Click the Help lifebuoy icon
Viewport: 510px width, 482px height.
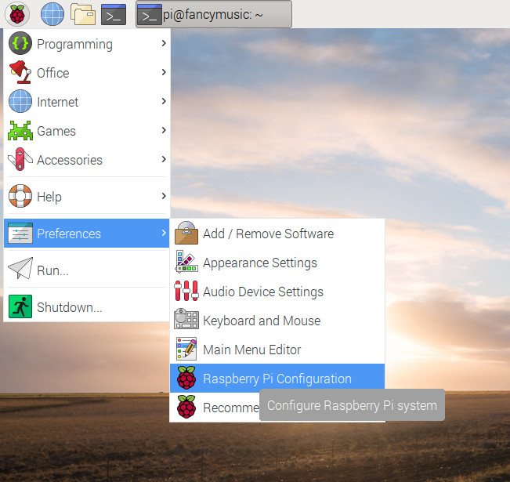[20, 196]
